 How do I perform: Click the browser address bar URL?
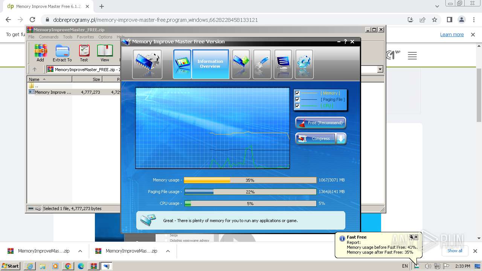pyautogui.click(x=156, y=20)
